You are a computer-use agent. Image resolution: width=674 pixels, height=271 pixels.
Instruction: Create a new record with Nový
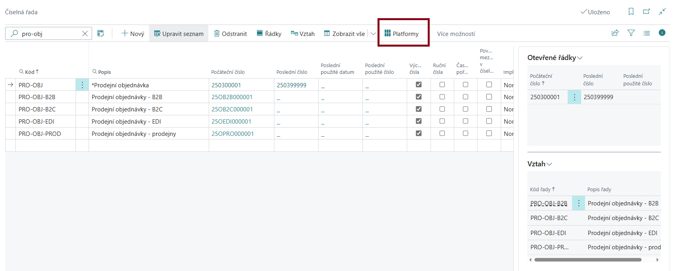(133, 34)
